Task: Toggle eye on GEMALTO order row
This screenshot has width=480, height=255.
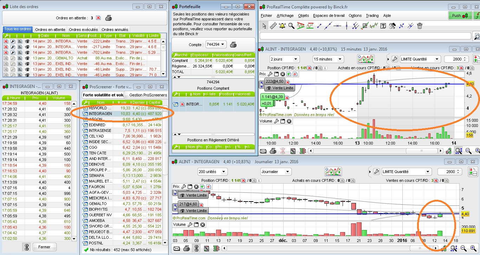Action: [27, 58]
